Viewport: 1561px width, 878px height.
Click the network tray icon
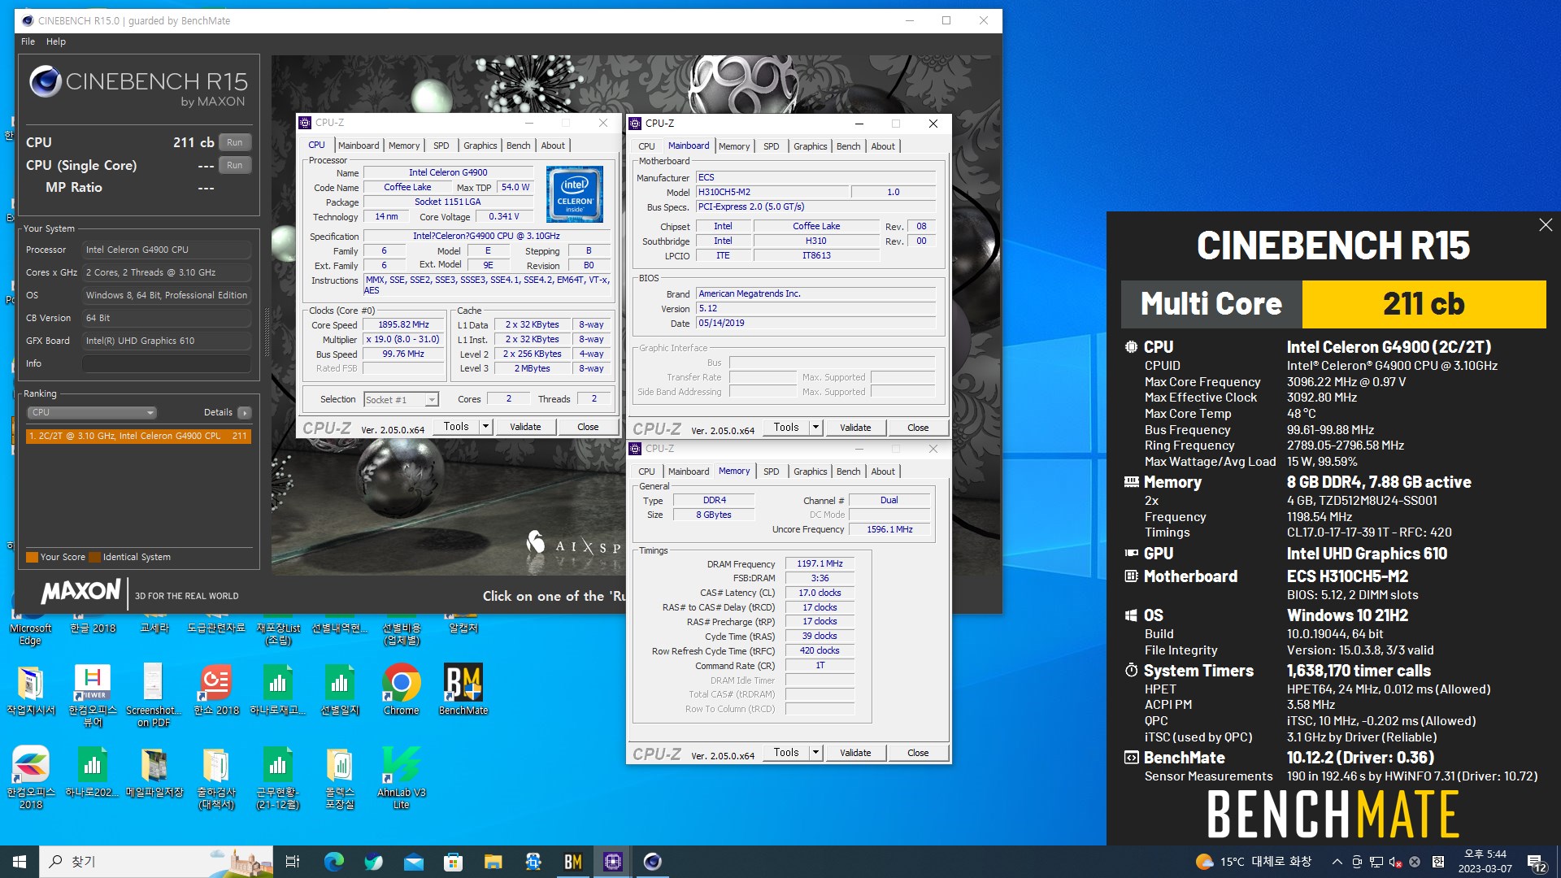pos(1376,862)
